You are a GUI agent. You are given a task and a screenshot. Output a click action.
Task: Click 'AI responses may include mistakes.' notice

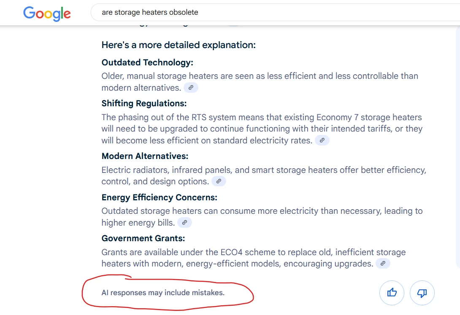coord(163,293)
